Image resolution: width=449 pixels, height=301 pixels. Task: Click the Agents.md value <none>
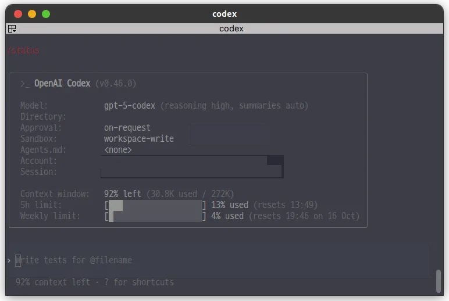pos(117,150)
